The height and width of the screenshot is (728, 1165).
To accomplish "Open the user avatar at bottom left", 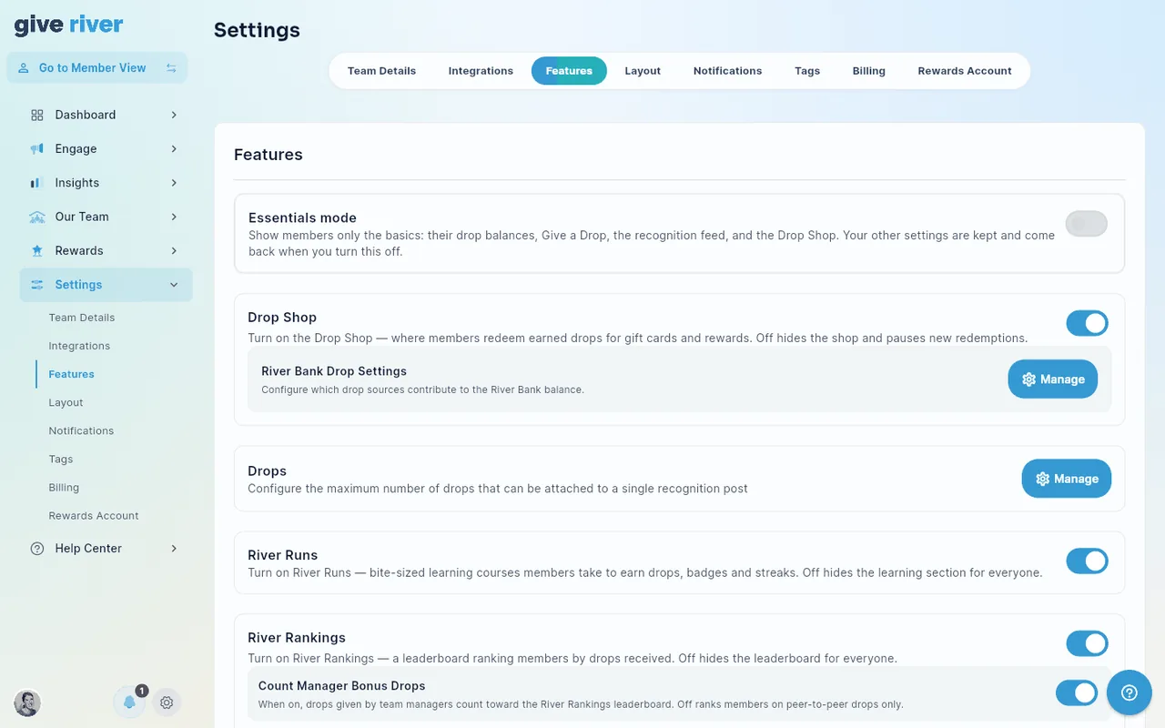I will (x=27, y=703).
